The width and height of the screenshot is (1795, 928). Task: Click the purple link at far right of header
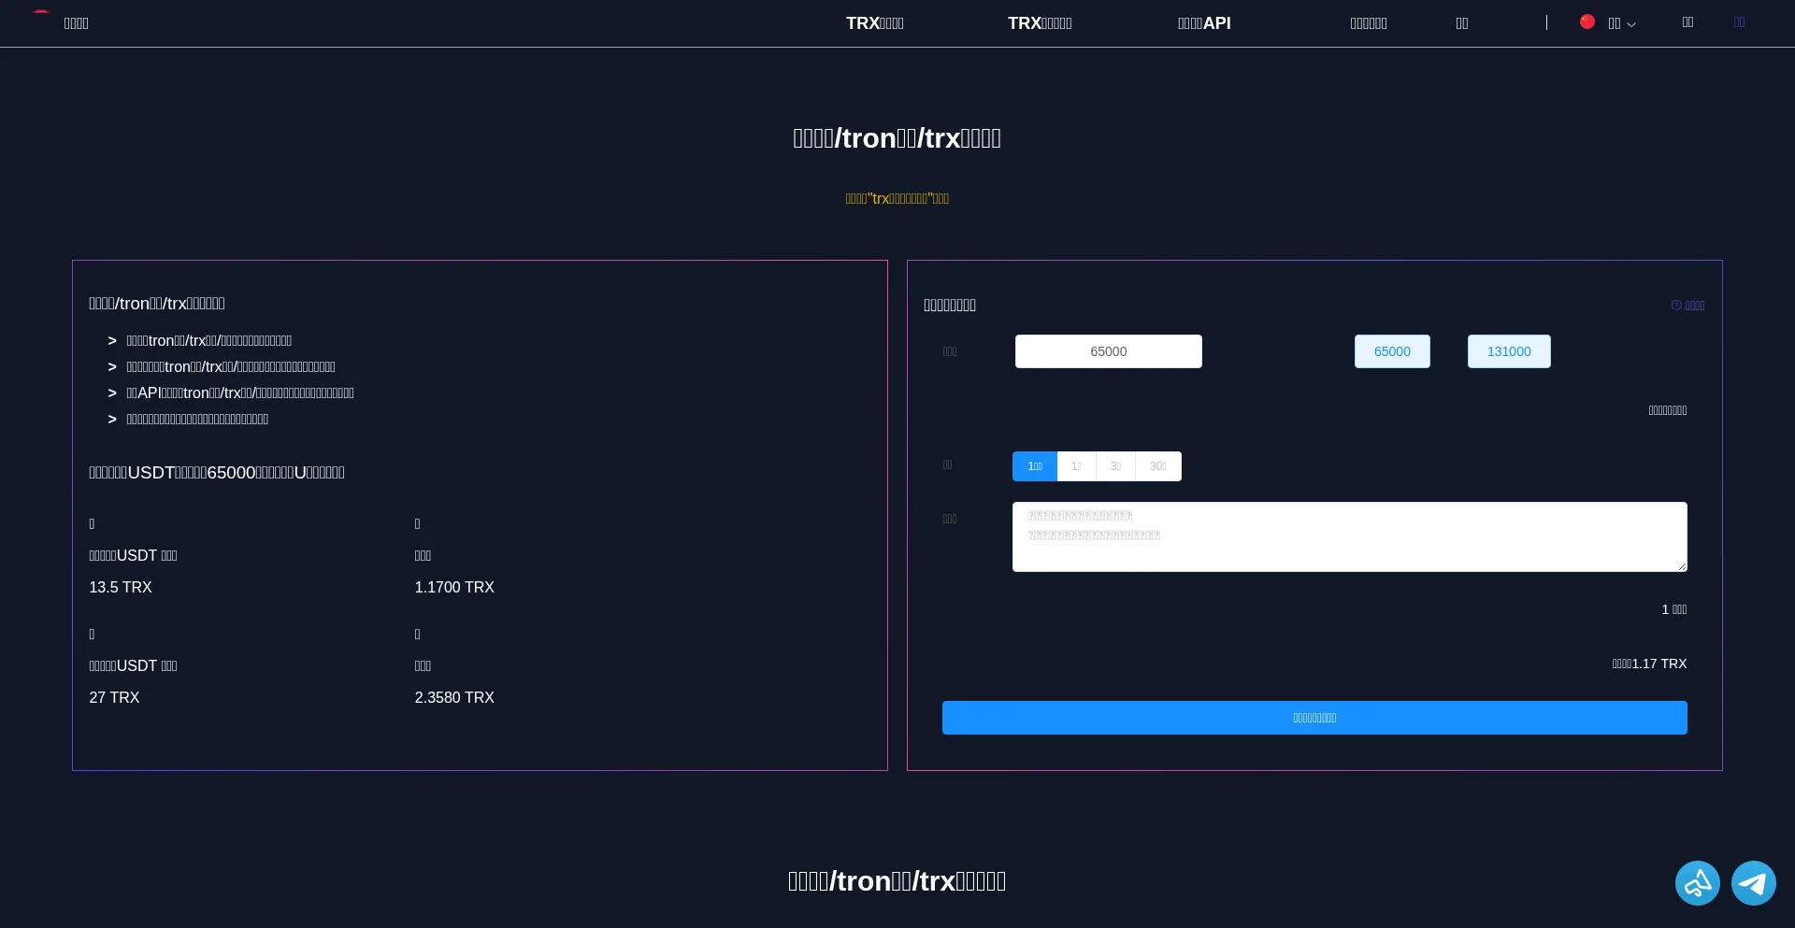(1739, 22)
